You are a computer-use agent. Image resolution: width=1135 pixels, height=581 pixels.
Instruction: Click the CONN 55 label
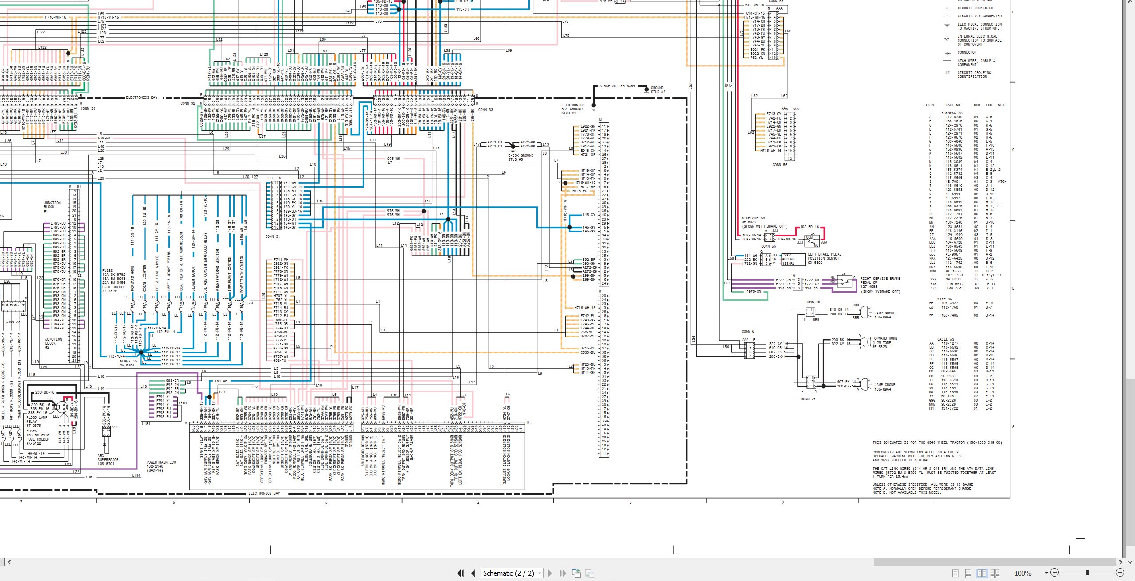tap(769, 246)
